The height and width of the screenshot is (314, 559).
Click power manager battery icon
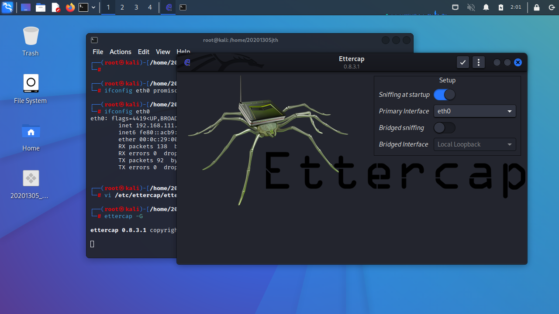pos(501,7)
